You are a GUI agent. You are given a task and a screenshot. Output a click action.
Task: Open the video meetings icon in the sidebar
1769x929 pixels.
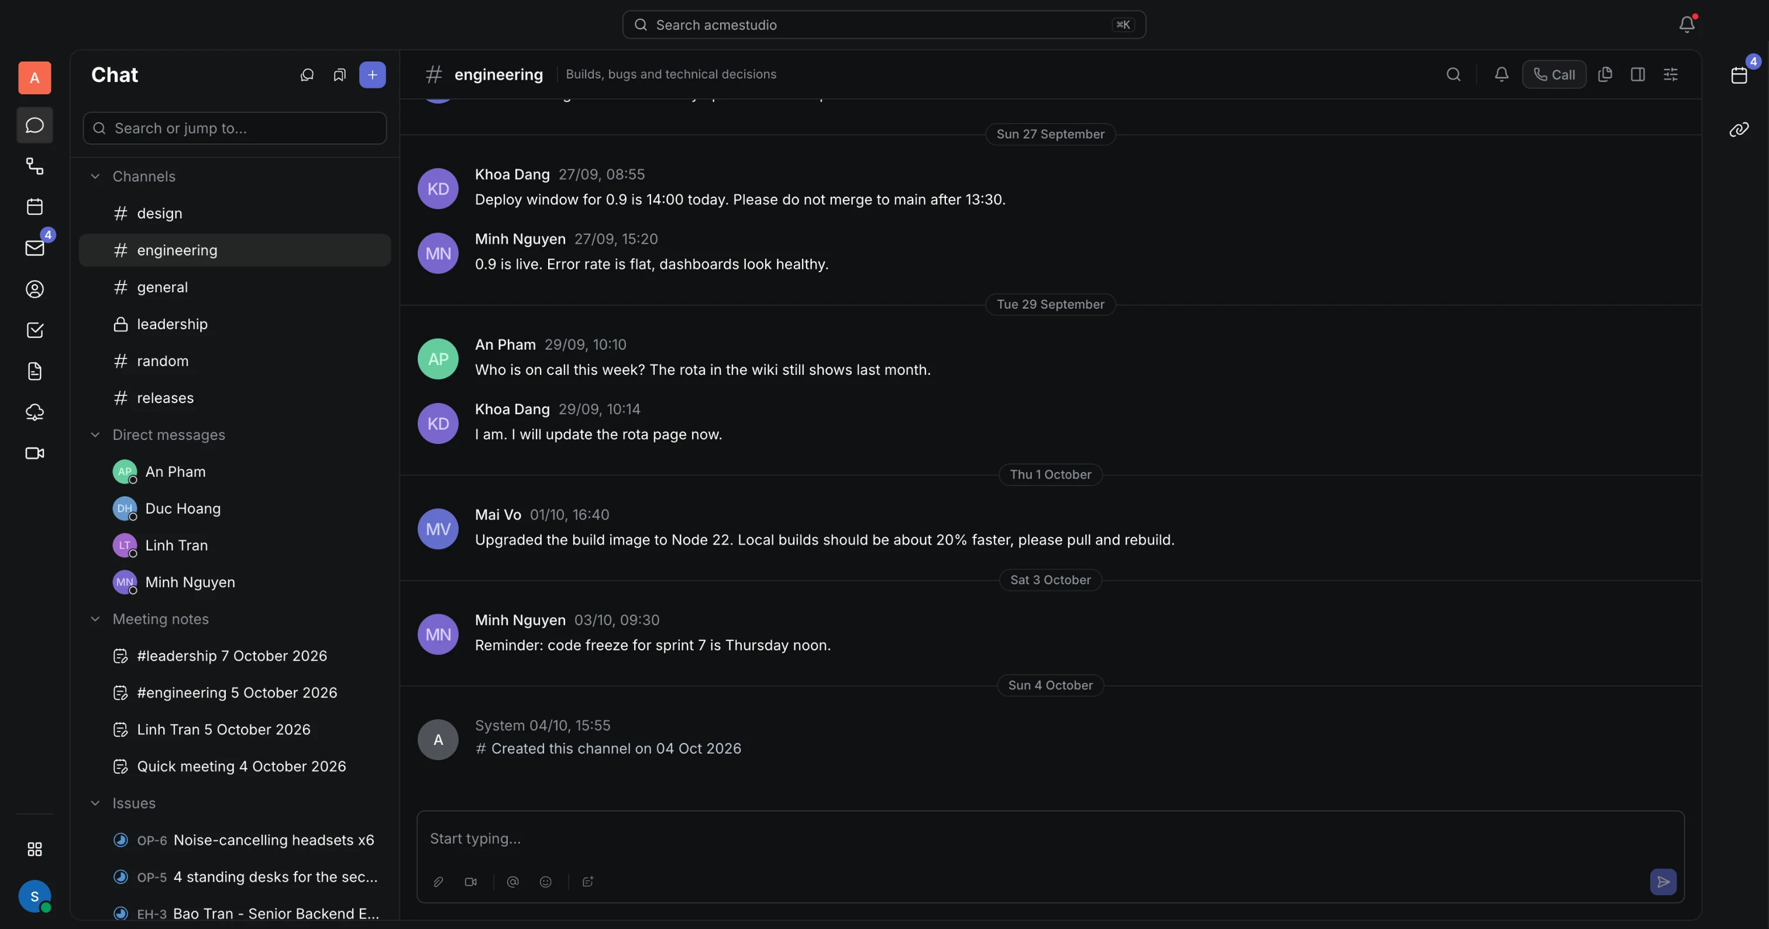click(x=35, y=453)
